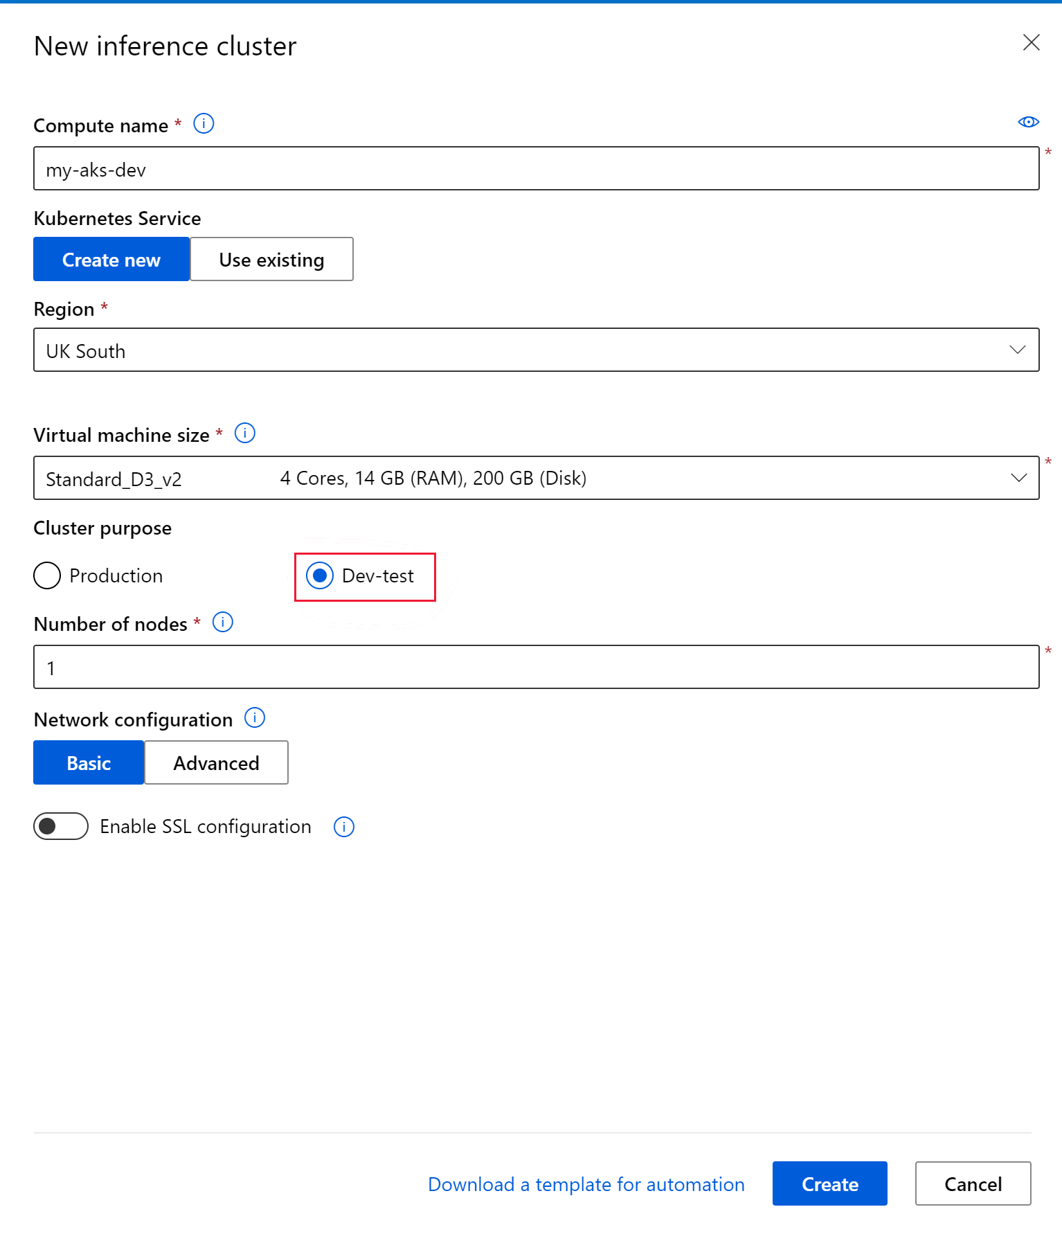Open the Virtual machine size dropdown
This screenshot has height=1234, width=1062.
coord(537,478)
